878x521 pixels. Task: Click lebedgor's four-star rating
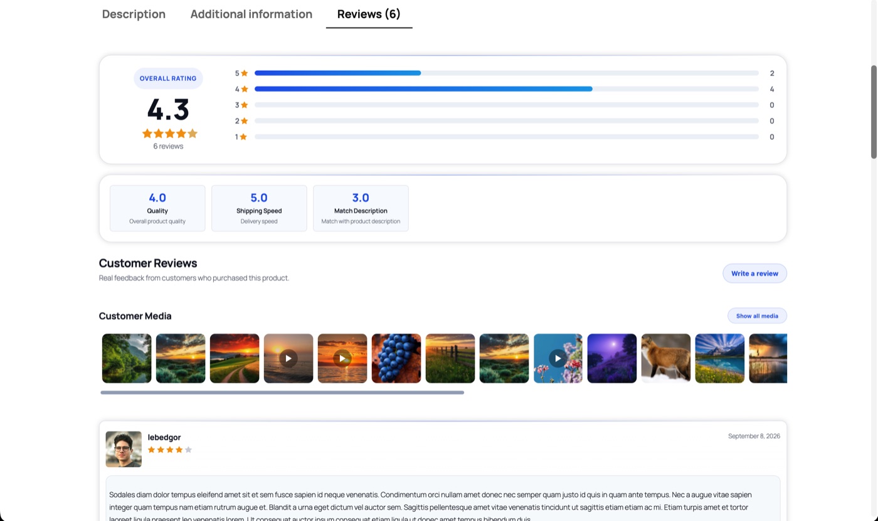(170, 450)
